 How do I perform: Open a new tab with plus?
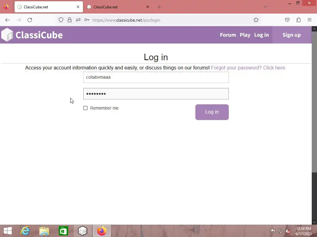[x=159, y=7]
